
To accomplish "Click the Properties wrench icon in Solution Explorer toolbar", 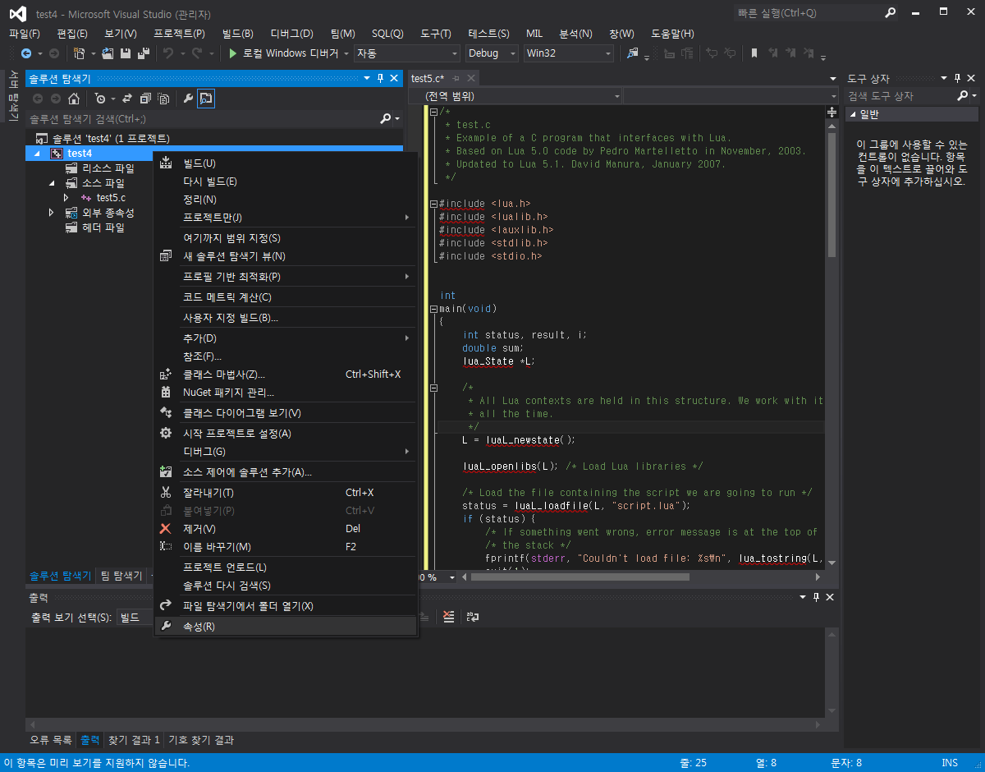I will 188,99.
